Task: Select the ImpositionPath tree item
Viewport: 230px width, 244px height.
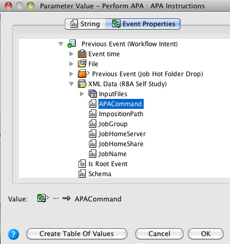Action: click(x=121, y=114)
